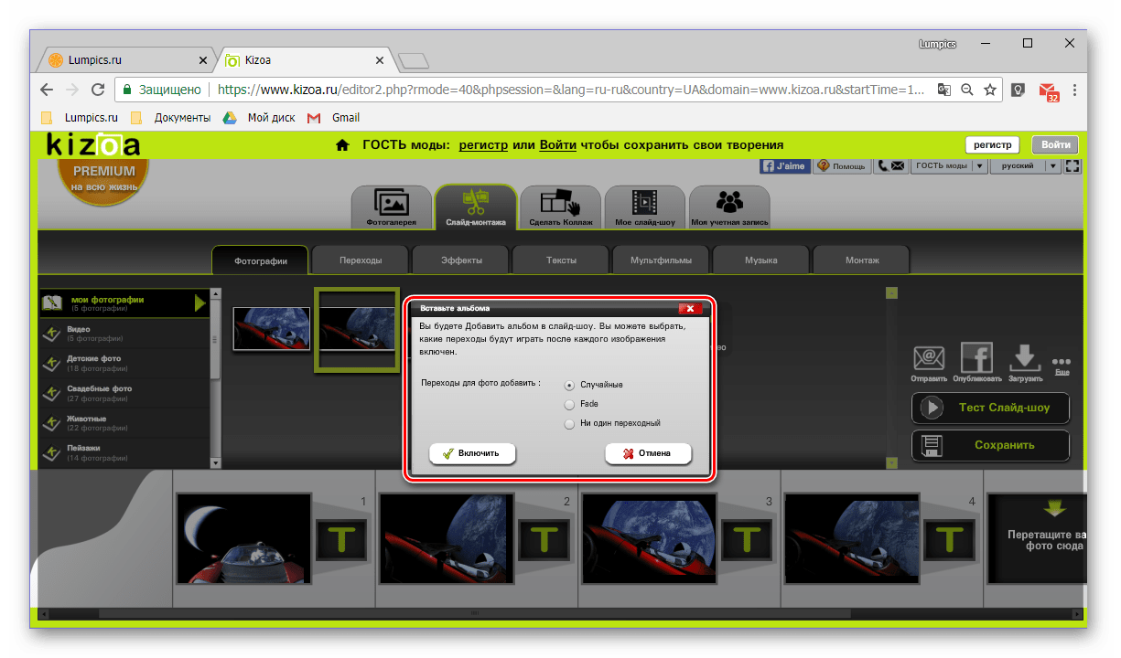
Task: Open the ГОСТЬ моды dropdown arrow
Action: 979,166
